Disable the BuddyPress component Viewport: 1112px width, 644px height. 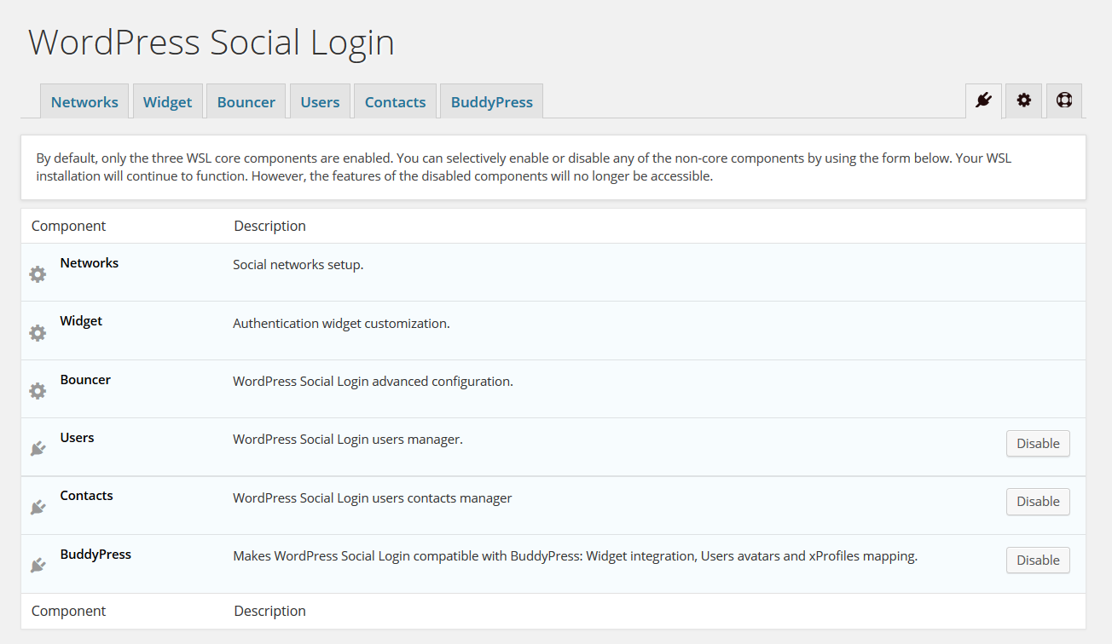pos(1038,560)
